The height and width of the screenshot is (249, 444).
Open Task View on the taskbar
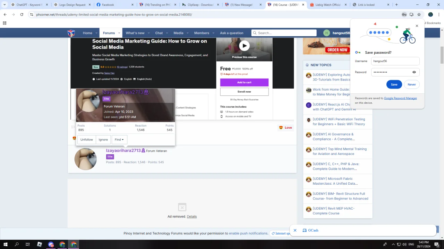(x=28, y=245)
